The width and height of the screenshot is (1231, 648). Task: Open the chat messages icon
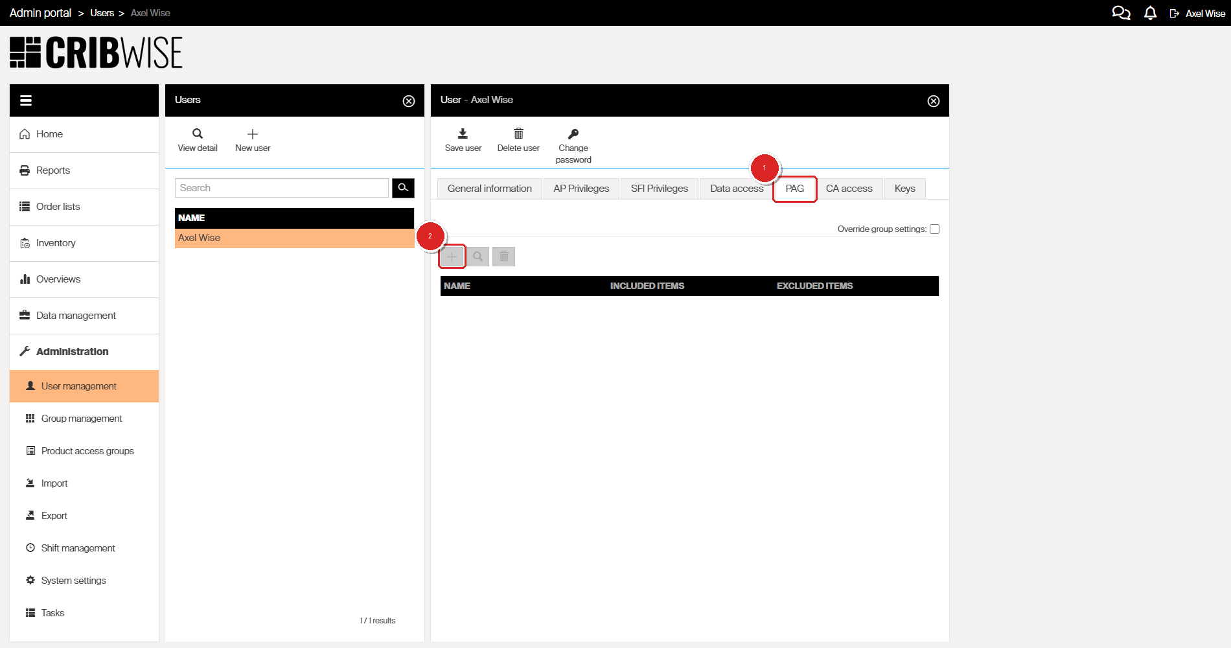[x=1121, y=13]
